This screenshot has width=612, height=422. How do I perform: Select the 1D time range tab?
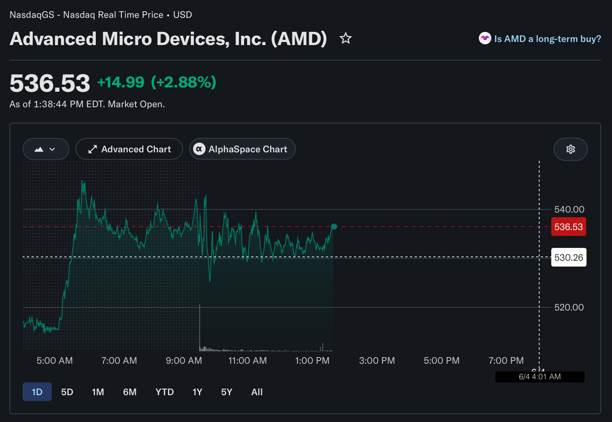[37, 392]
